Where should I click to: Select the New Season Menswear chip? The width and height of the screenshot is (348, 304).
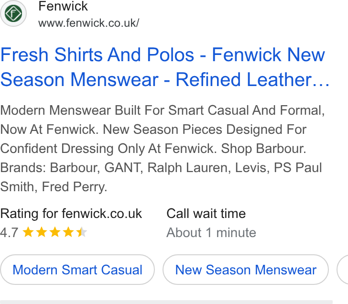point(246,270)
